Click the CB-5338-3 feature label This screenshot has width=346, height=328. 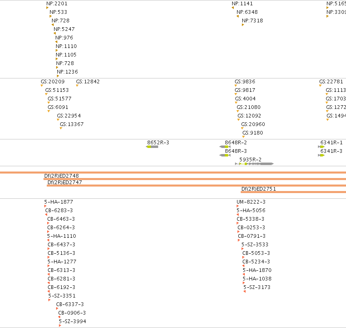[x=250, y=219]
